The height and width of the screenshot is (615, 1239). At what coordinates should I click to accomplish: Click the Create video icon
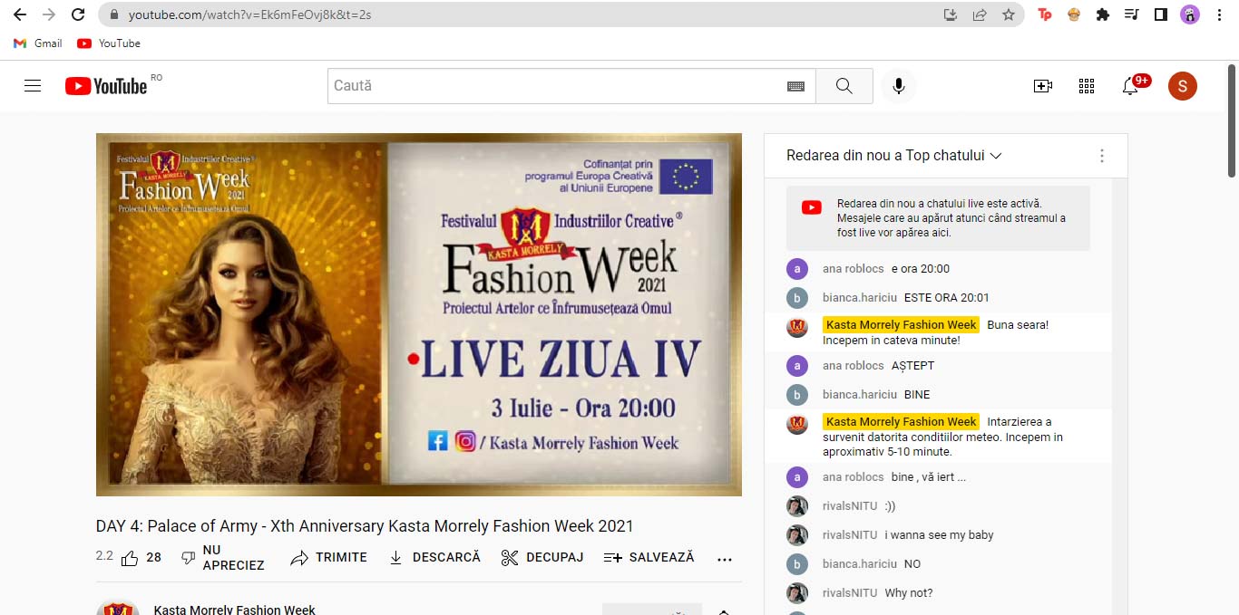point(1043,86)
